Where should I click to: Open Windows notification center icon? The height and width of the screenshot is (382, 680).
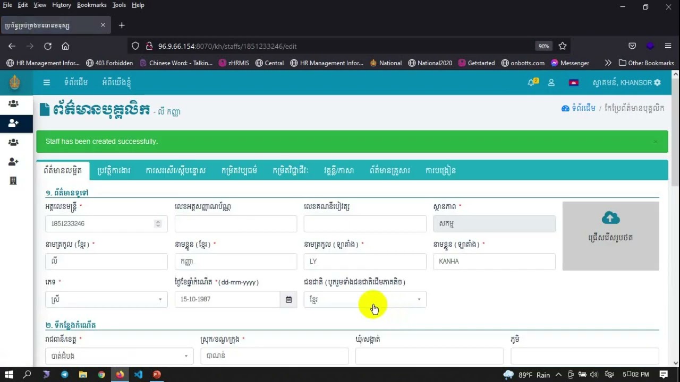click(x=664, y=375)
